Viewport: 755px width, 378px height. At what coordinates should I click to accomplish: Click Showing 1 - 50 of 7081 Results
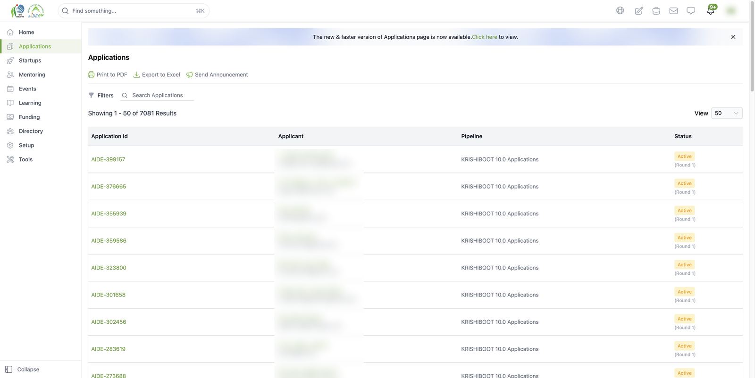(132, 113)
